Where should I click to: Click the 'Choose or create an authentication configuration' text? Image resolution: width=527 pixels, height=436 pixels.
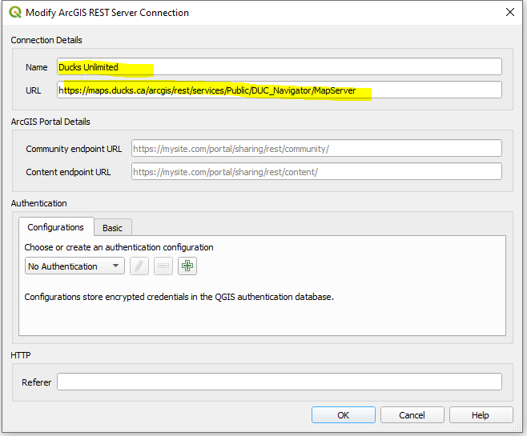click(x=119, y=247)
